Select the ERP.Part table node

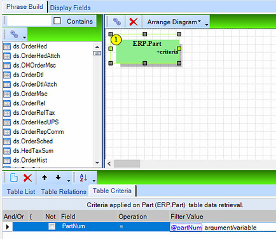pos(148,52)
